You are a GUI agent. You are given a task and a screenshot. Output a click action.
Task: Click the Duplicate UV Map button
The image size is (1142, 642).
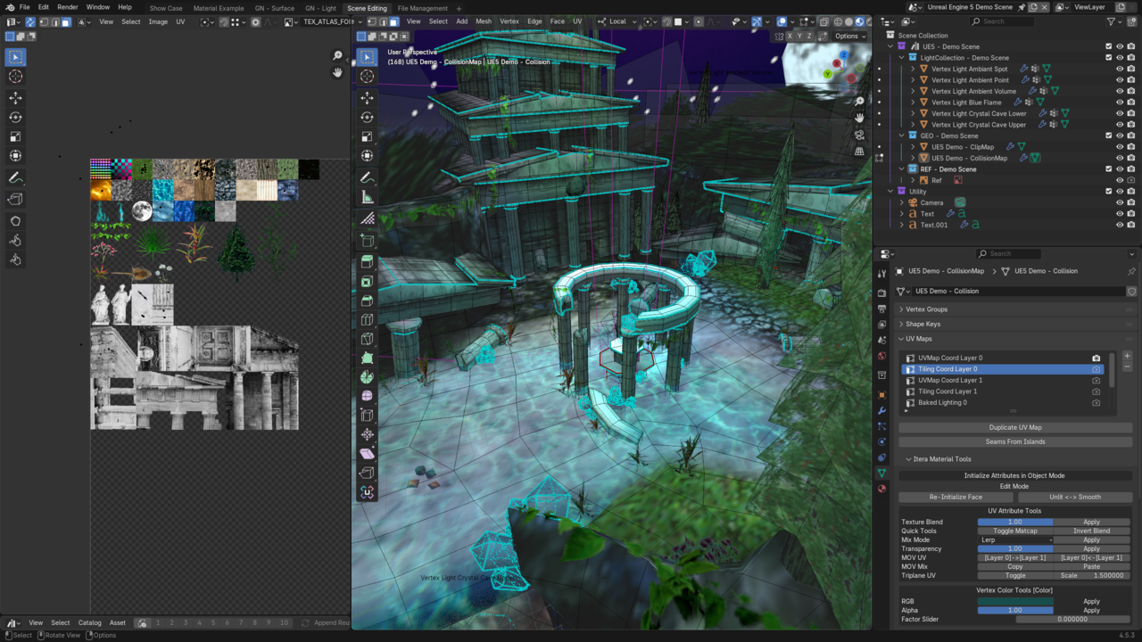pos(1015,427)
